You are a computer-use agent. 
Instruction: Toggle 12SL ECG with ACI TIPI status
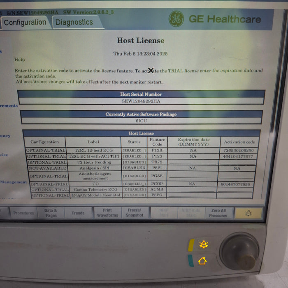(x=134, y=156)
